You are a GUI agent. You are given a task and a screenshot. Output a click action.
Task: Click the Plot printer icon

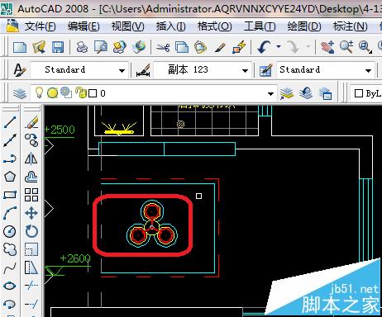(82, 47)
